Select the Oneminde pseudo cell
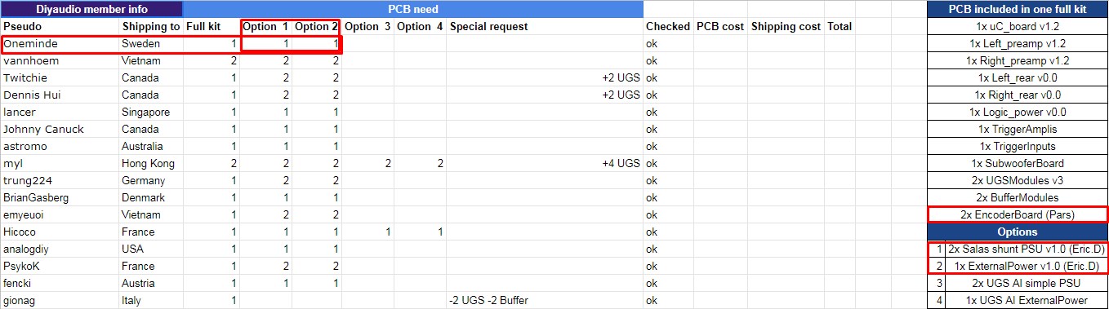1109x309 pixels. point(60,43)
